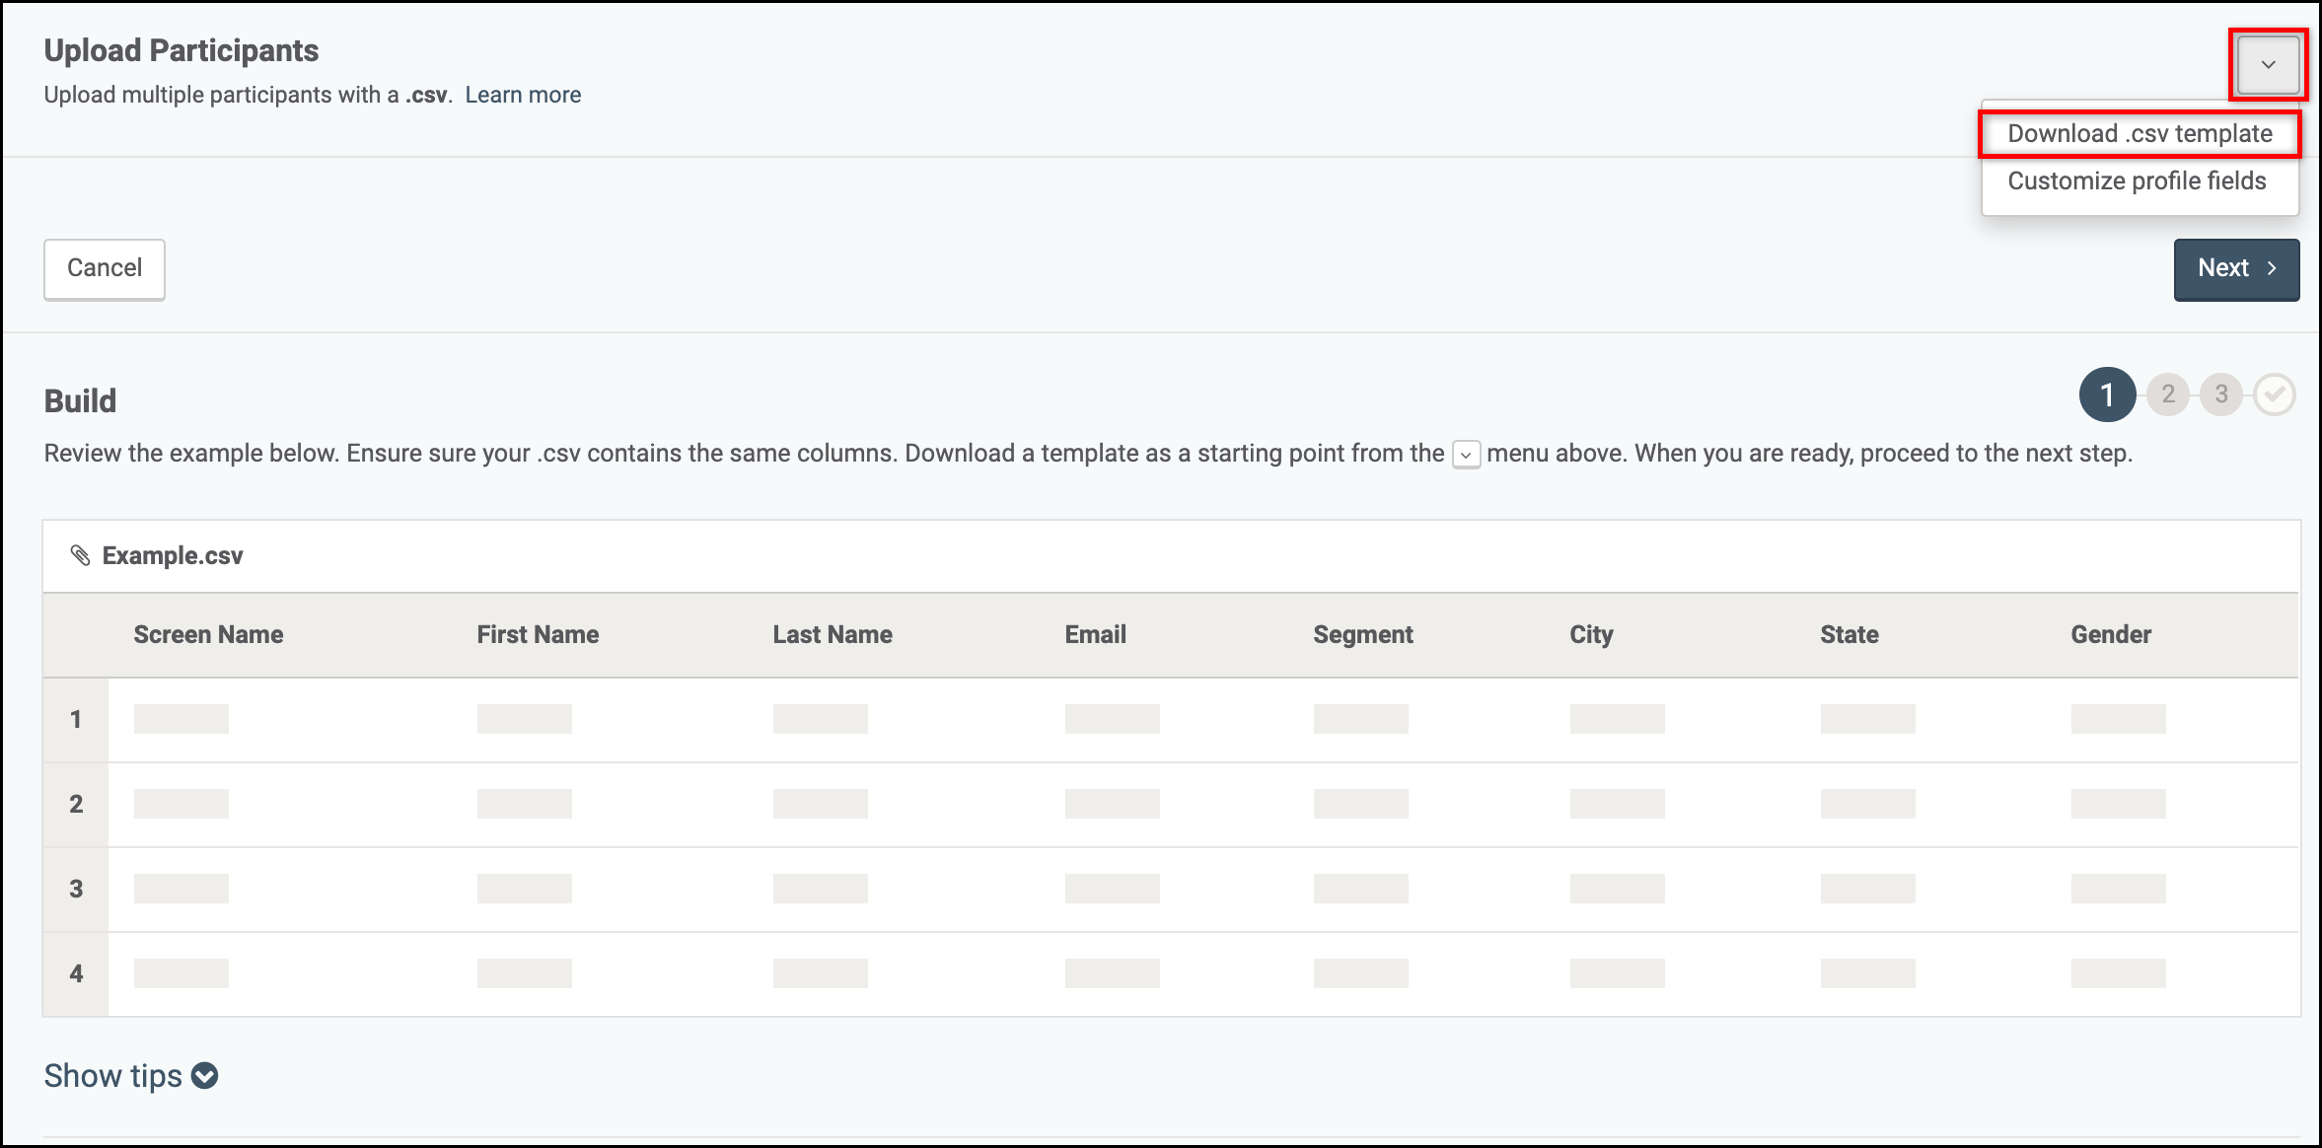Click the Upload Participants heading
The image size is (2322, 1148).
[181, 51]
